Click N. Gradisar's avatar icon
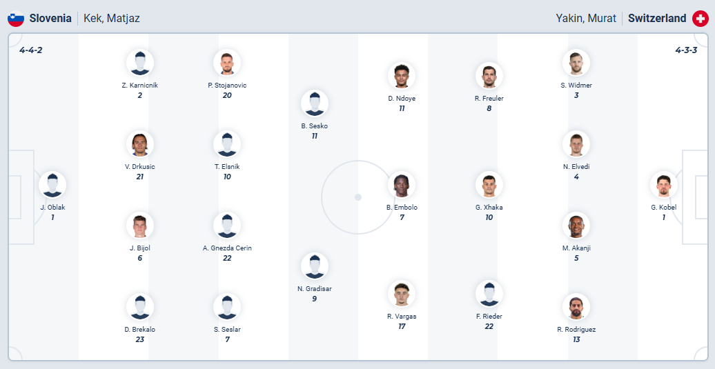 point(315,266)
